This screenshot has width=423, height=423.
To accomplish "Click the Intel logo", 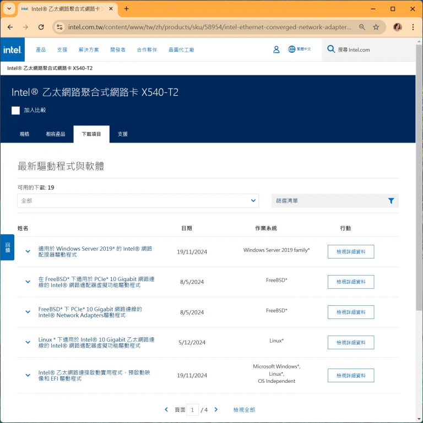I will click(x=13, y=50).
